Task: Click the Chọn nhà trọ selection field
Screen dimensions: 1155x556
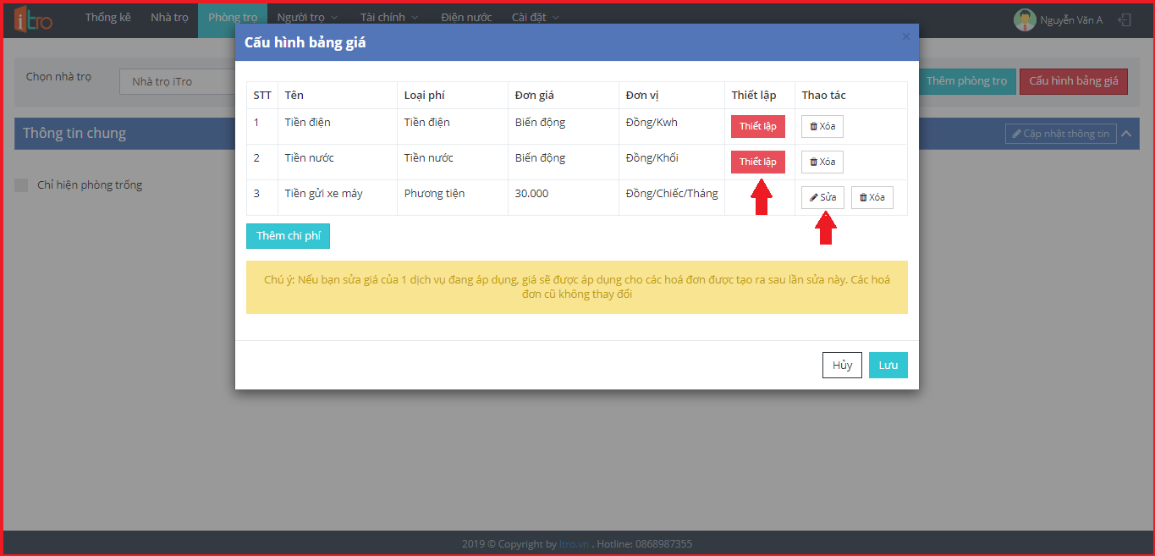Action: 178,82
